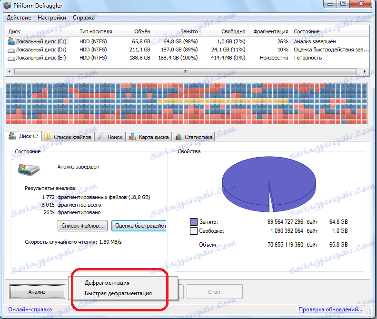Switch to the Статистика tab
Screen dimensions: 377x319
(194, 137)
